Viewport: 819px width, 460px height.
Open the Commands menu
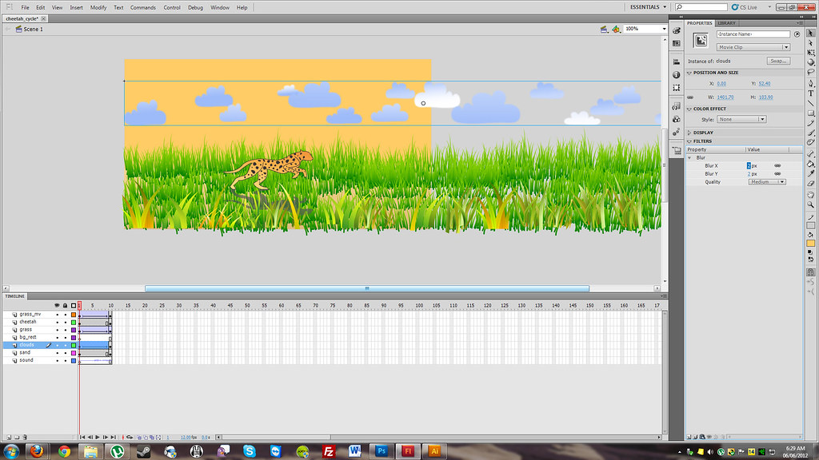tap(142, 7)
